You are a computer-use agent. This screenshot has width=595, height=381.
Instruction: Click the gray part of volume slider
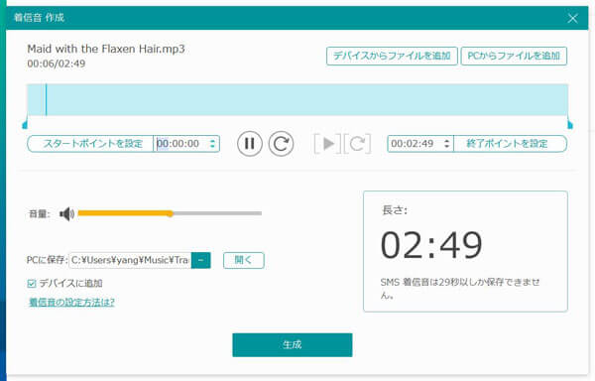click(217, 213)
